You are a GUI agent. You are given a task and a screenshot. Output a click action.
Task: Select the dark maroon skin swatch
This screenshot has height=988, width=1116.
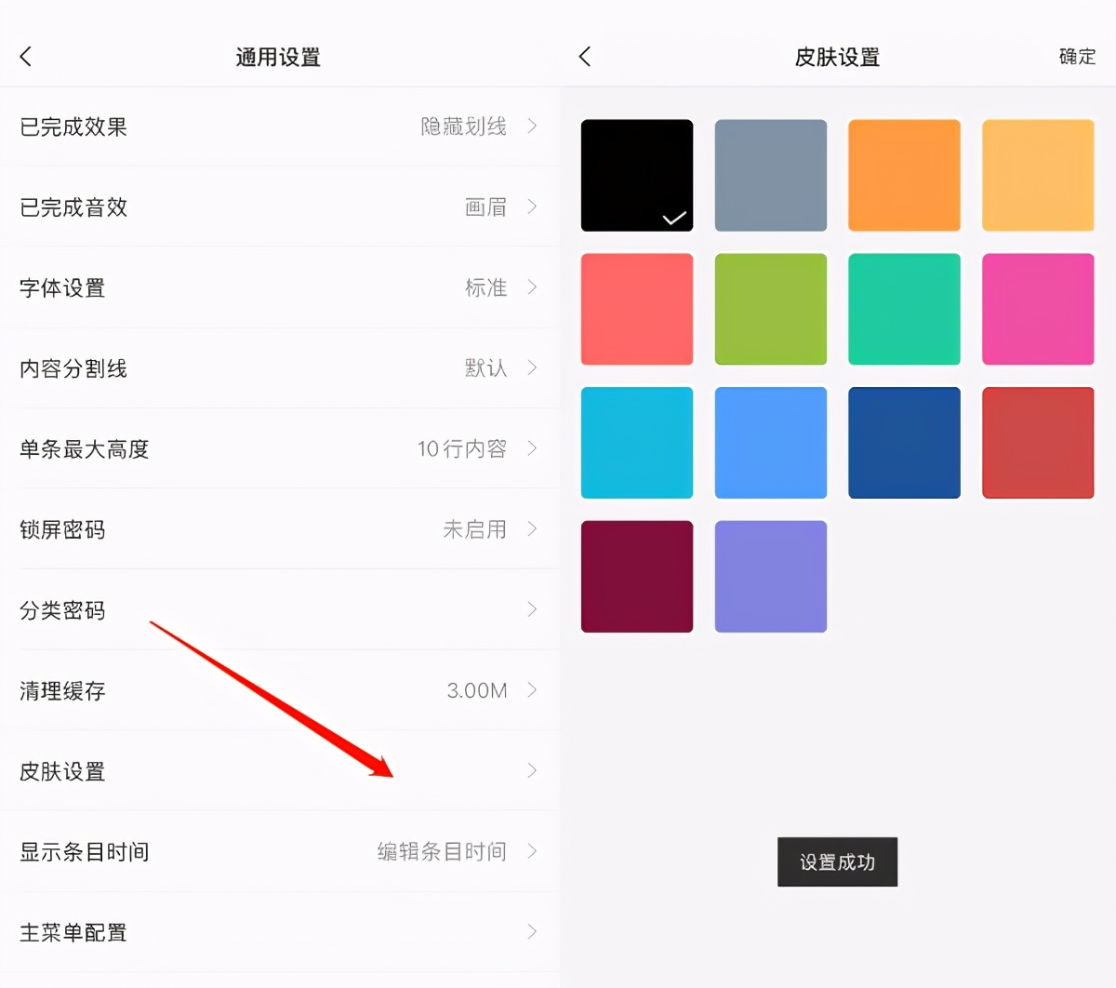coord(636,577)
